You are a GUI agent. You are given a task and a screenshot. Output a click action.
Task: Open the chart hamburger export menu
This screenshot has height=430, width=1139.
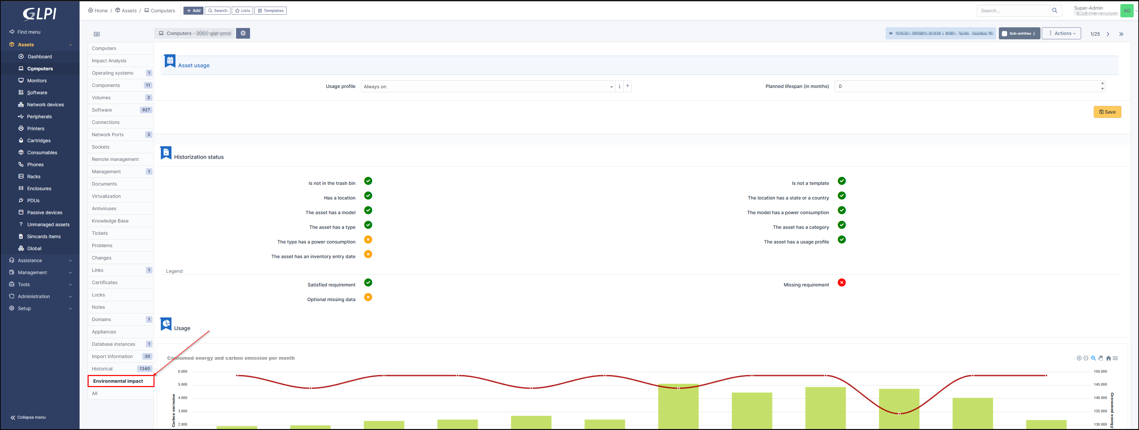tap(1115, 358)
